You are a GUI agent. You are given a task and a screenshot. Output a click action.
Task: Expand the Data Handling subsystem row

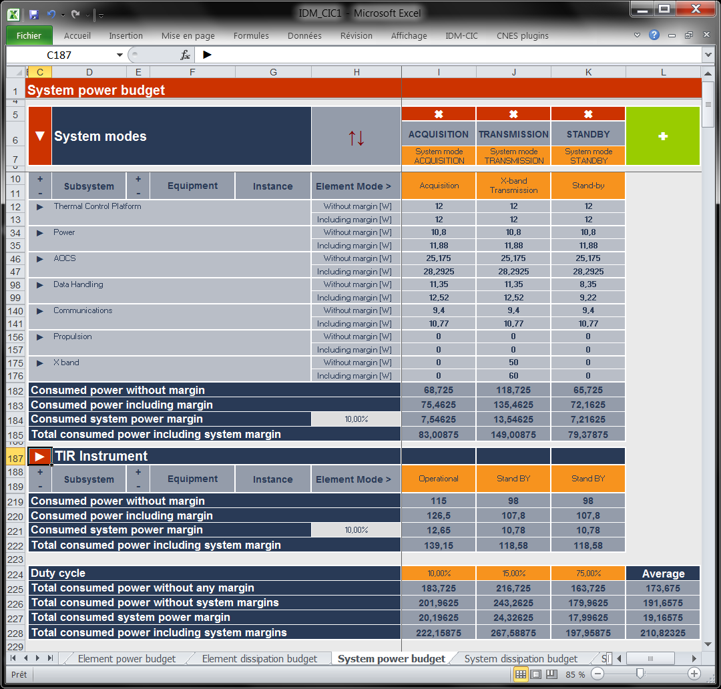point(39,284)
